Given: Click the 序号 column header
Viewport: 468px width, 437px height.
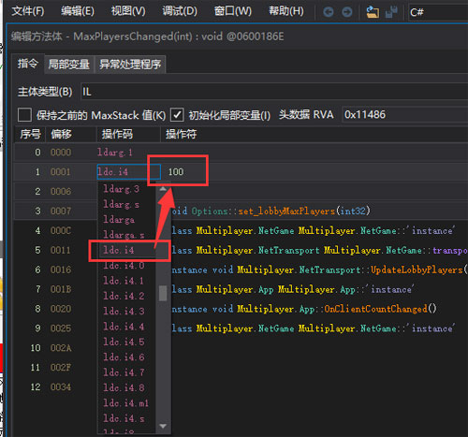Looking at the screenshot, I should (x=30, y=134).
